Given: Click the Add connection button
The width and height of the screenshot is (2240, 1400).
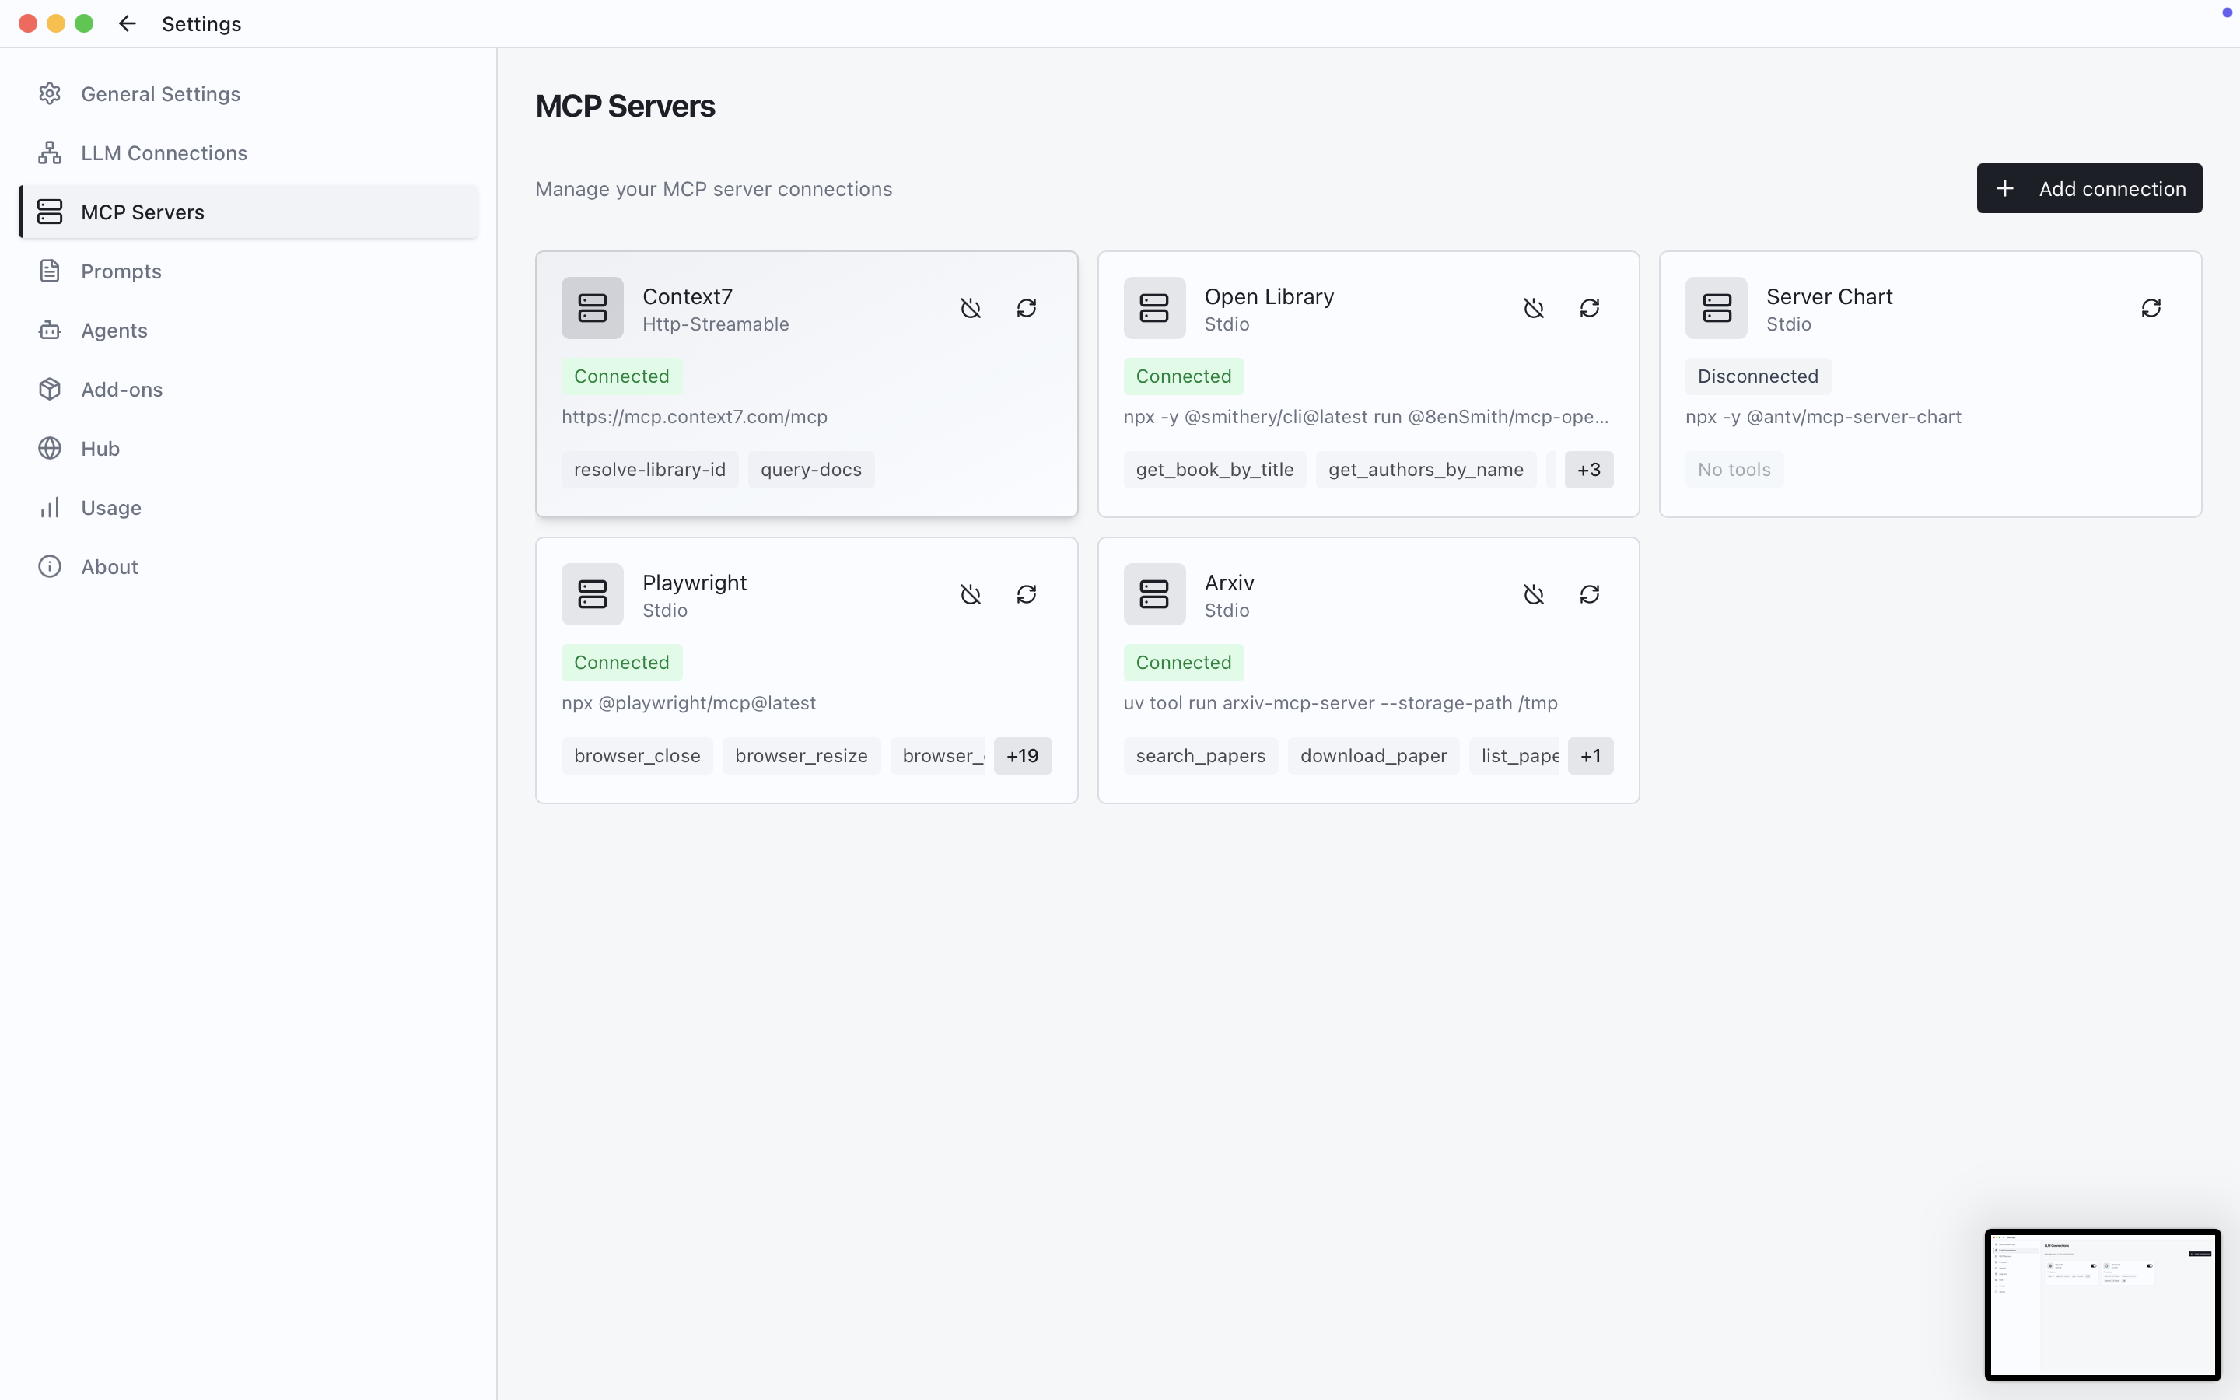Looking at the screenshot, I should pos(2089,189).
